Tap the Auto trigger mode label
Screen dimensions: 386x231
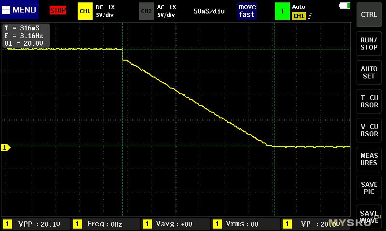click(x=299, y=7)
